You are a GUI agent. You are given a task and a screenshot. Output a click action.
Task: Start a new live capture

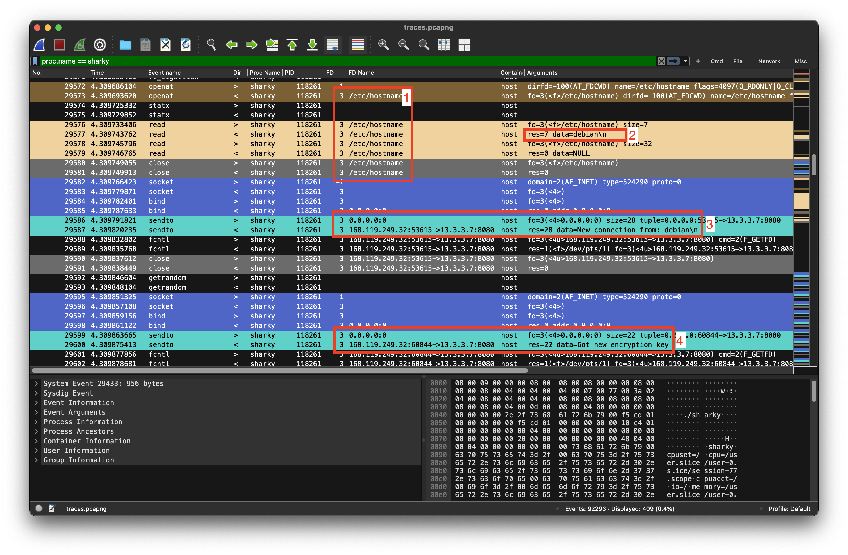[x=39, y=45]
